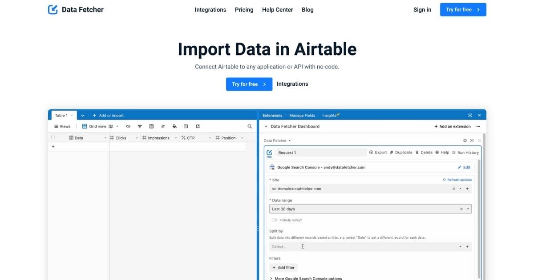Viewport: 534px width, 280px height.
Task: Open the Clicks column dropdown arrow
Action: (137, 138)
